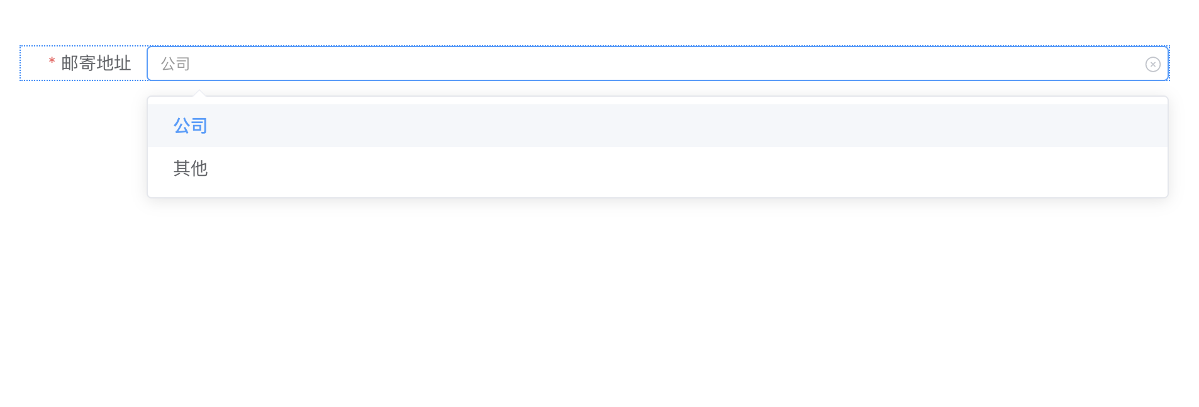
Task: Click the red required asterisk beside 邮寄地址
Action: 52,62
